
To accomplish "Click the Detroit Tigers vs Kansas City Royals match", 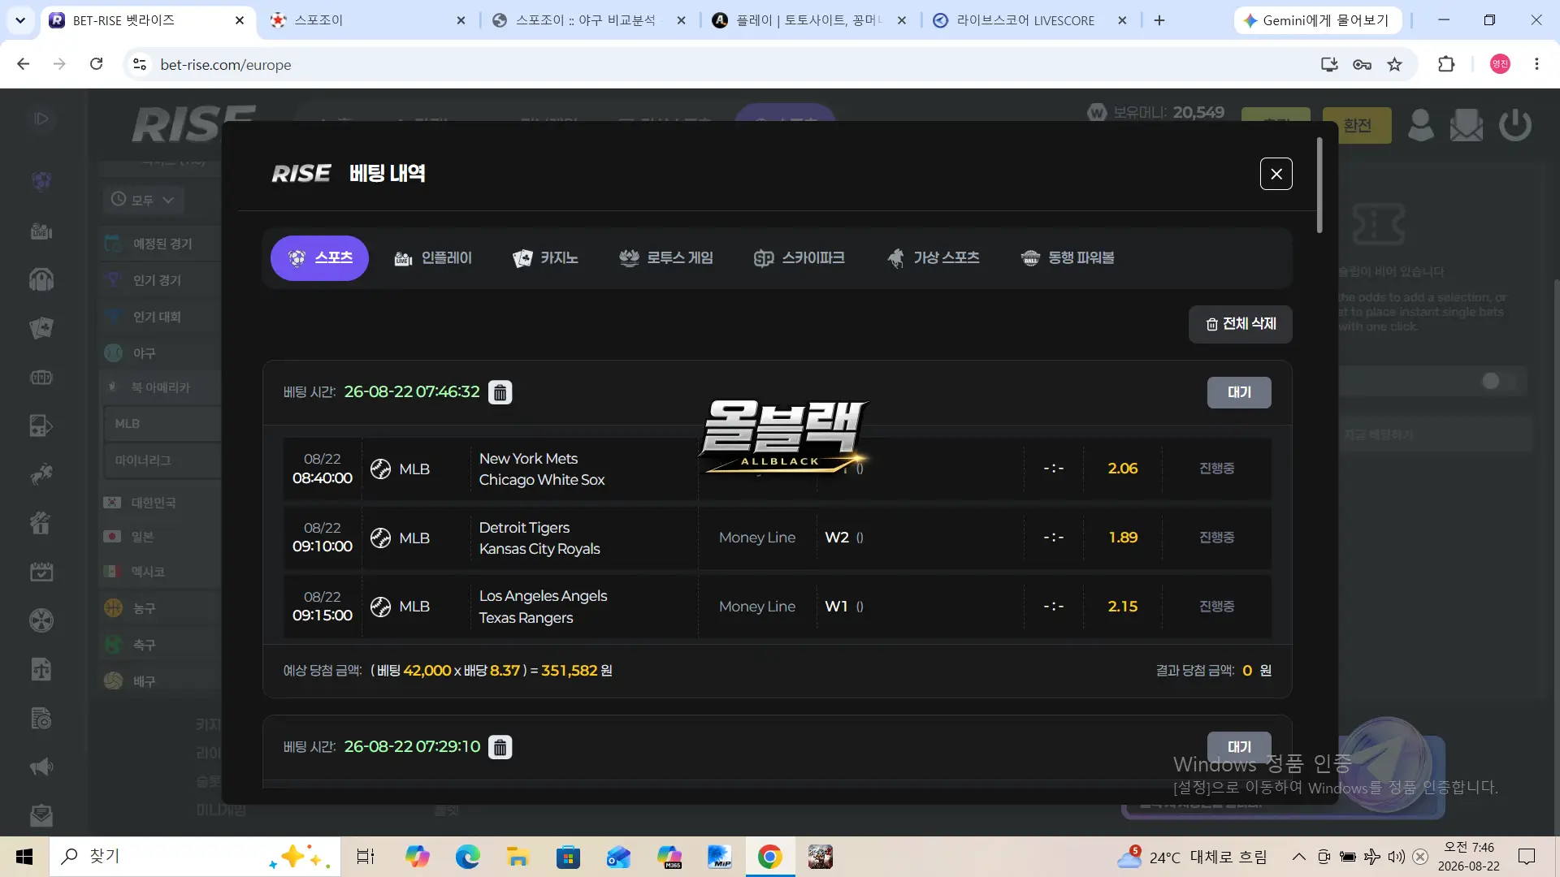I will point(539,538).
